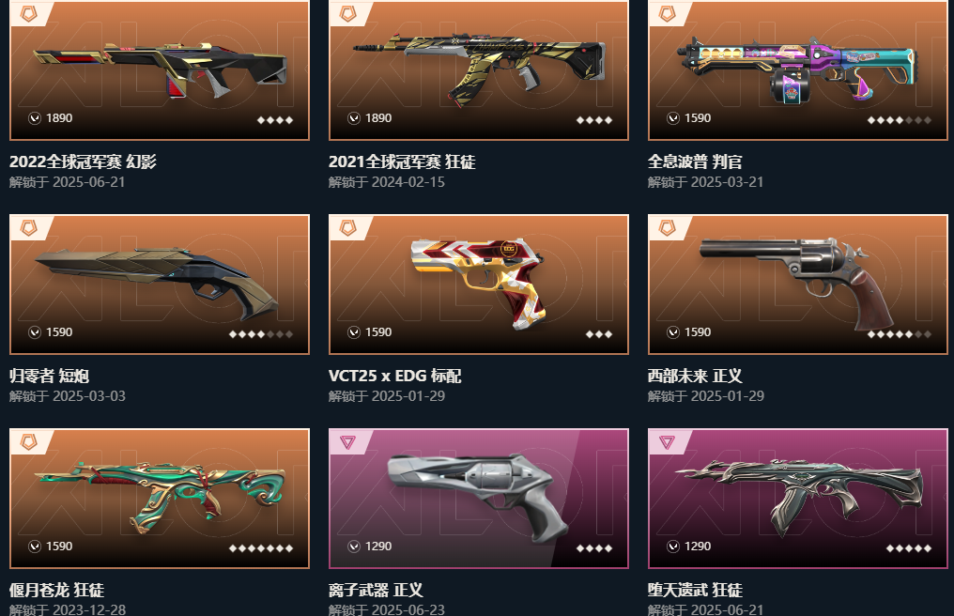Select the 全息波普 判官 shotgun skin image
954x616 pixels.
(797, 70)
